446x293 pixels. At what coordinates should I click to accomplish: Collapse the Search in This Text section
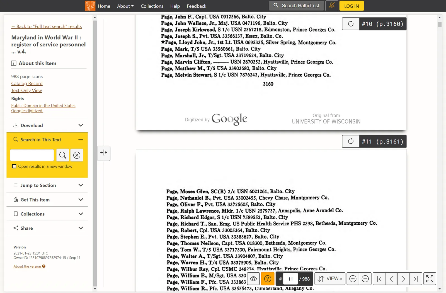(x=47, y=140)
